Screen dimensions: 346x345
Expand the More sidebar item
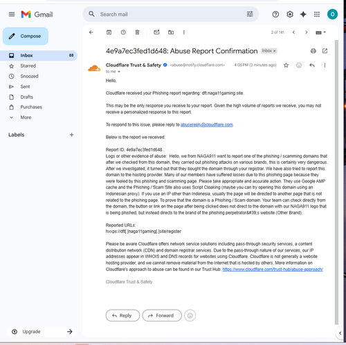(26, 118)
